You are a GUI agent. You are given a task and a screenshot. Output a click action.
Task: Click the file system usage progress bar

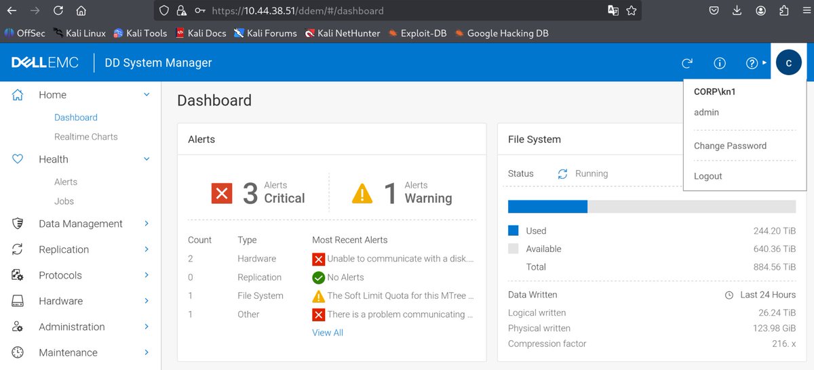click(x=652, y=207)
